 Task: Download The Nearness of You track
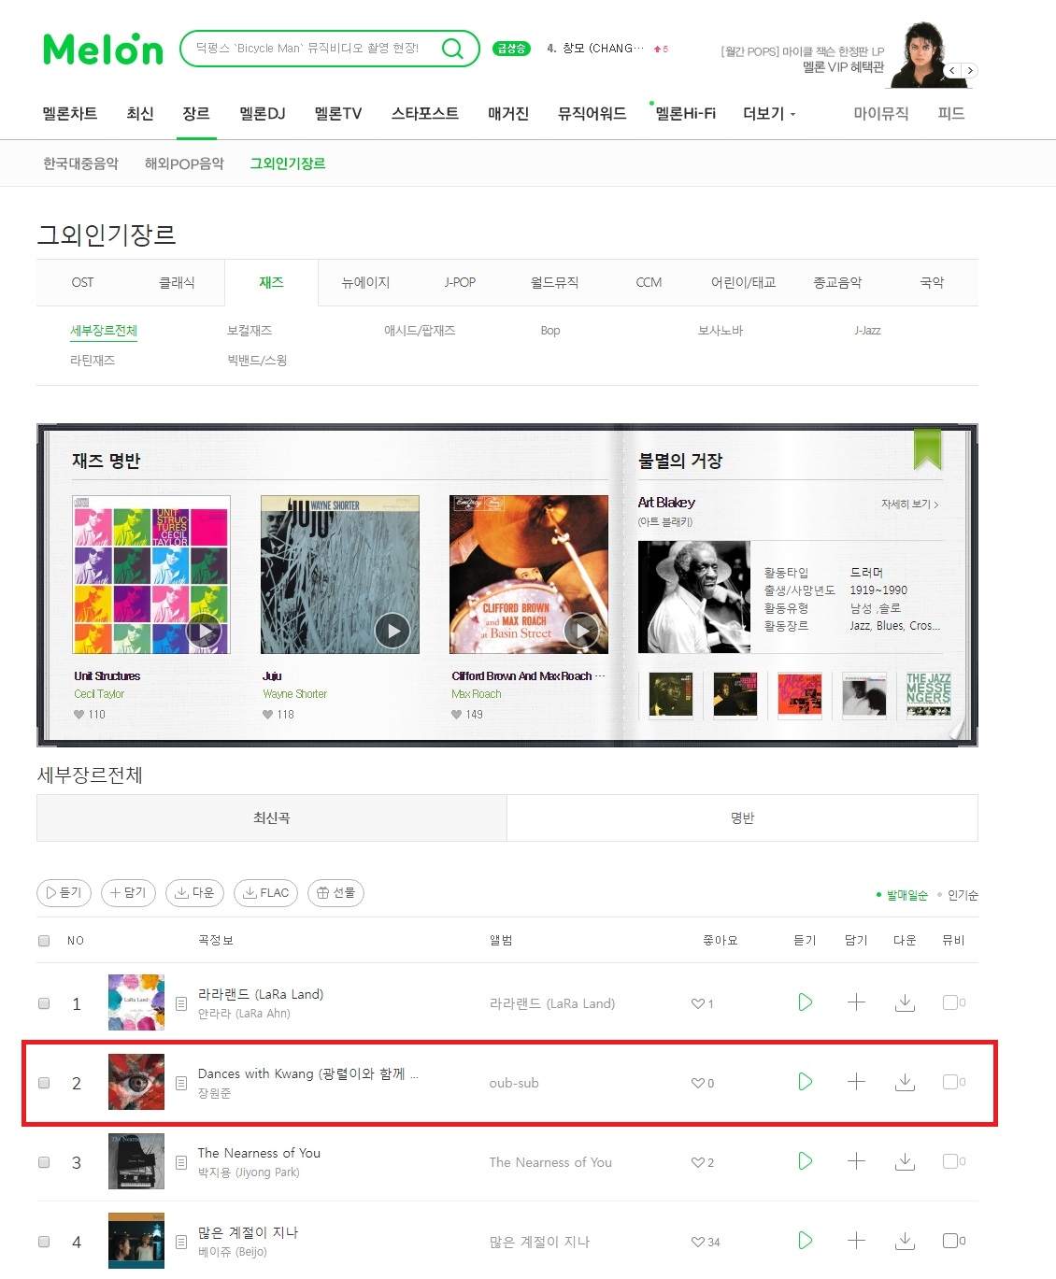tap(905, 1161)
